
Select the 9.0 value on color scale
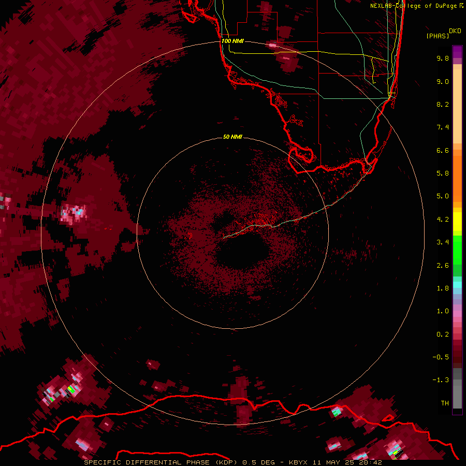pyautogui.click(x=443, y=81)
